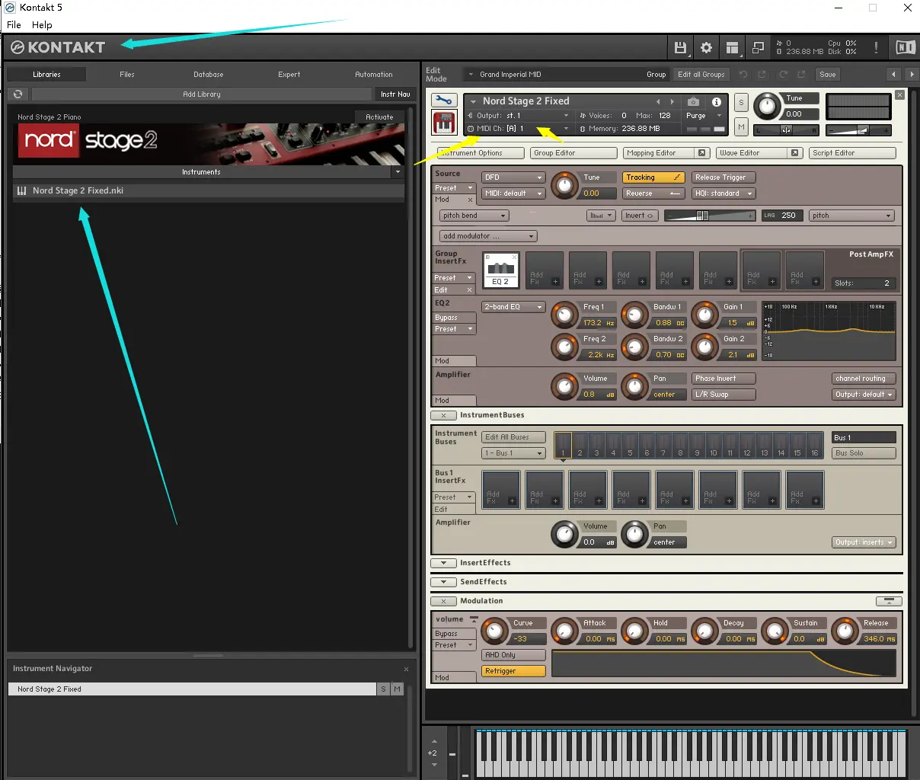This screenshot has width=920, height=780.
Task: Click the Instr Nav button
Action: click(x=395, y=94)
